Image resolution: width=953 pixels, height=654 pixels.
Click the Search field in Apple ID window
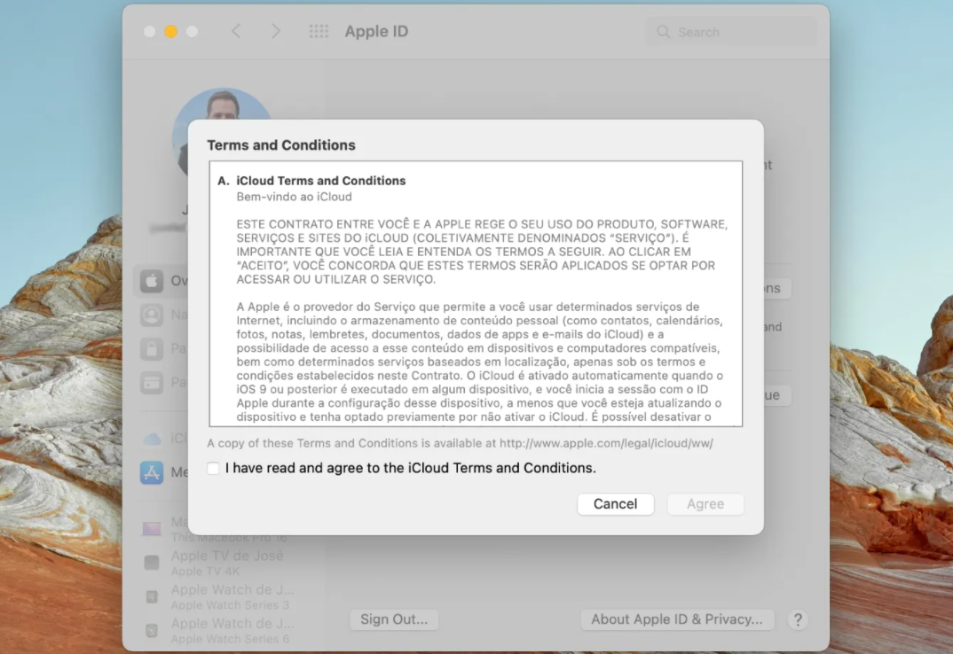732,32
